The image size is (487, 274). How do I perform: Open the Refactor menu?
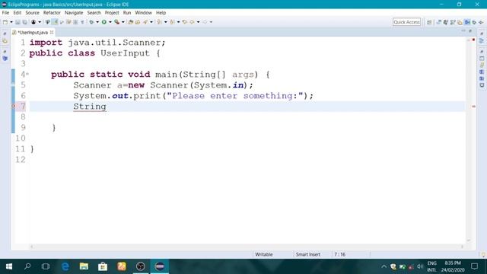point(52,13)
